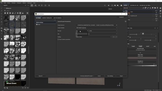Open the Edit menu
Screen dimensions: 162x91
pos(5,3)
